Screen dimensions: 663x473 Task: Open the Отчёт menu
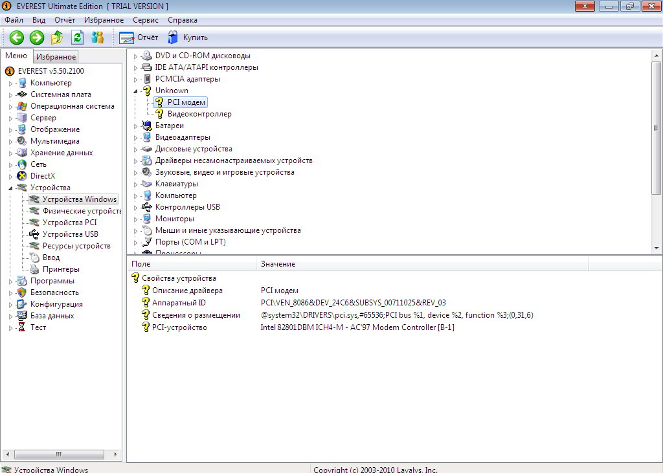pos(65,20)
